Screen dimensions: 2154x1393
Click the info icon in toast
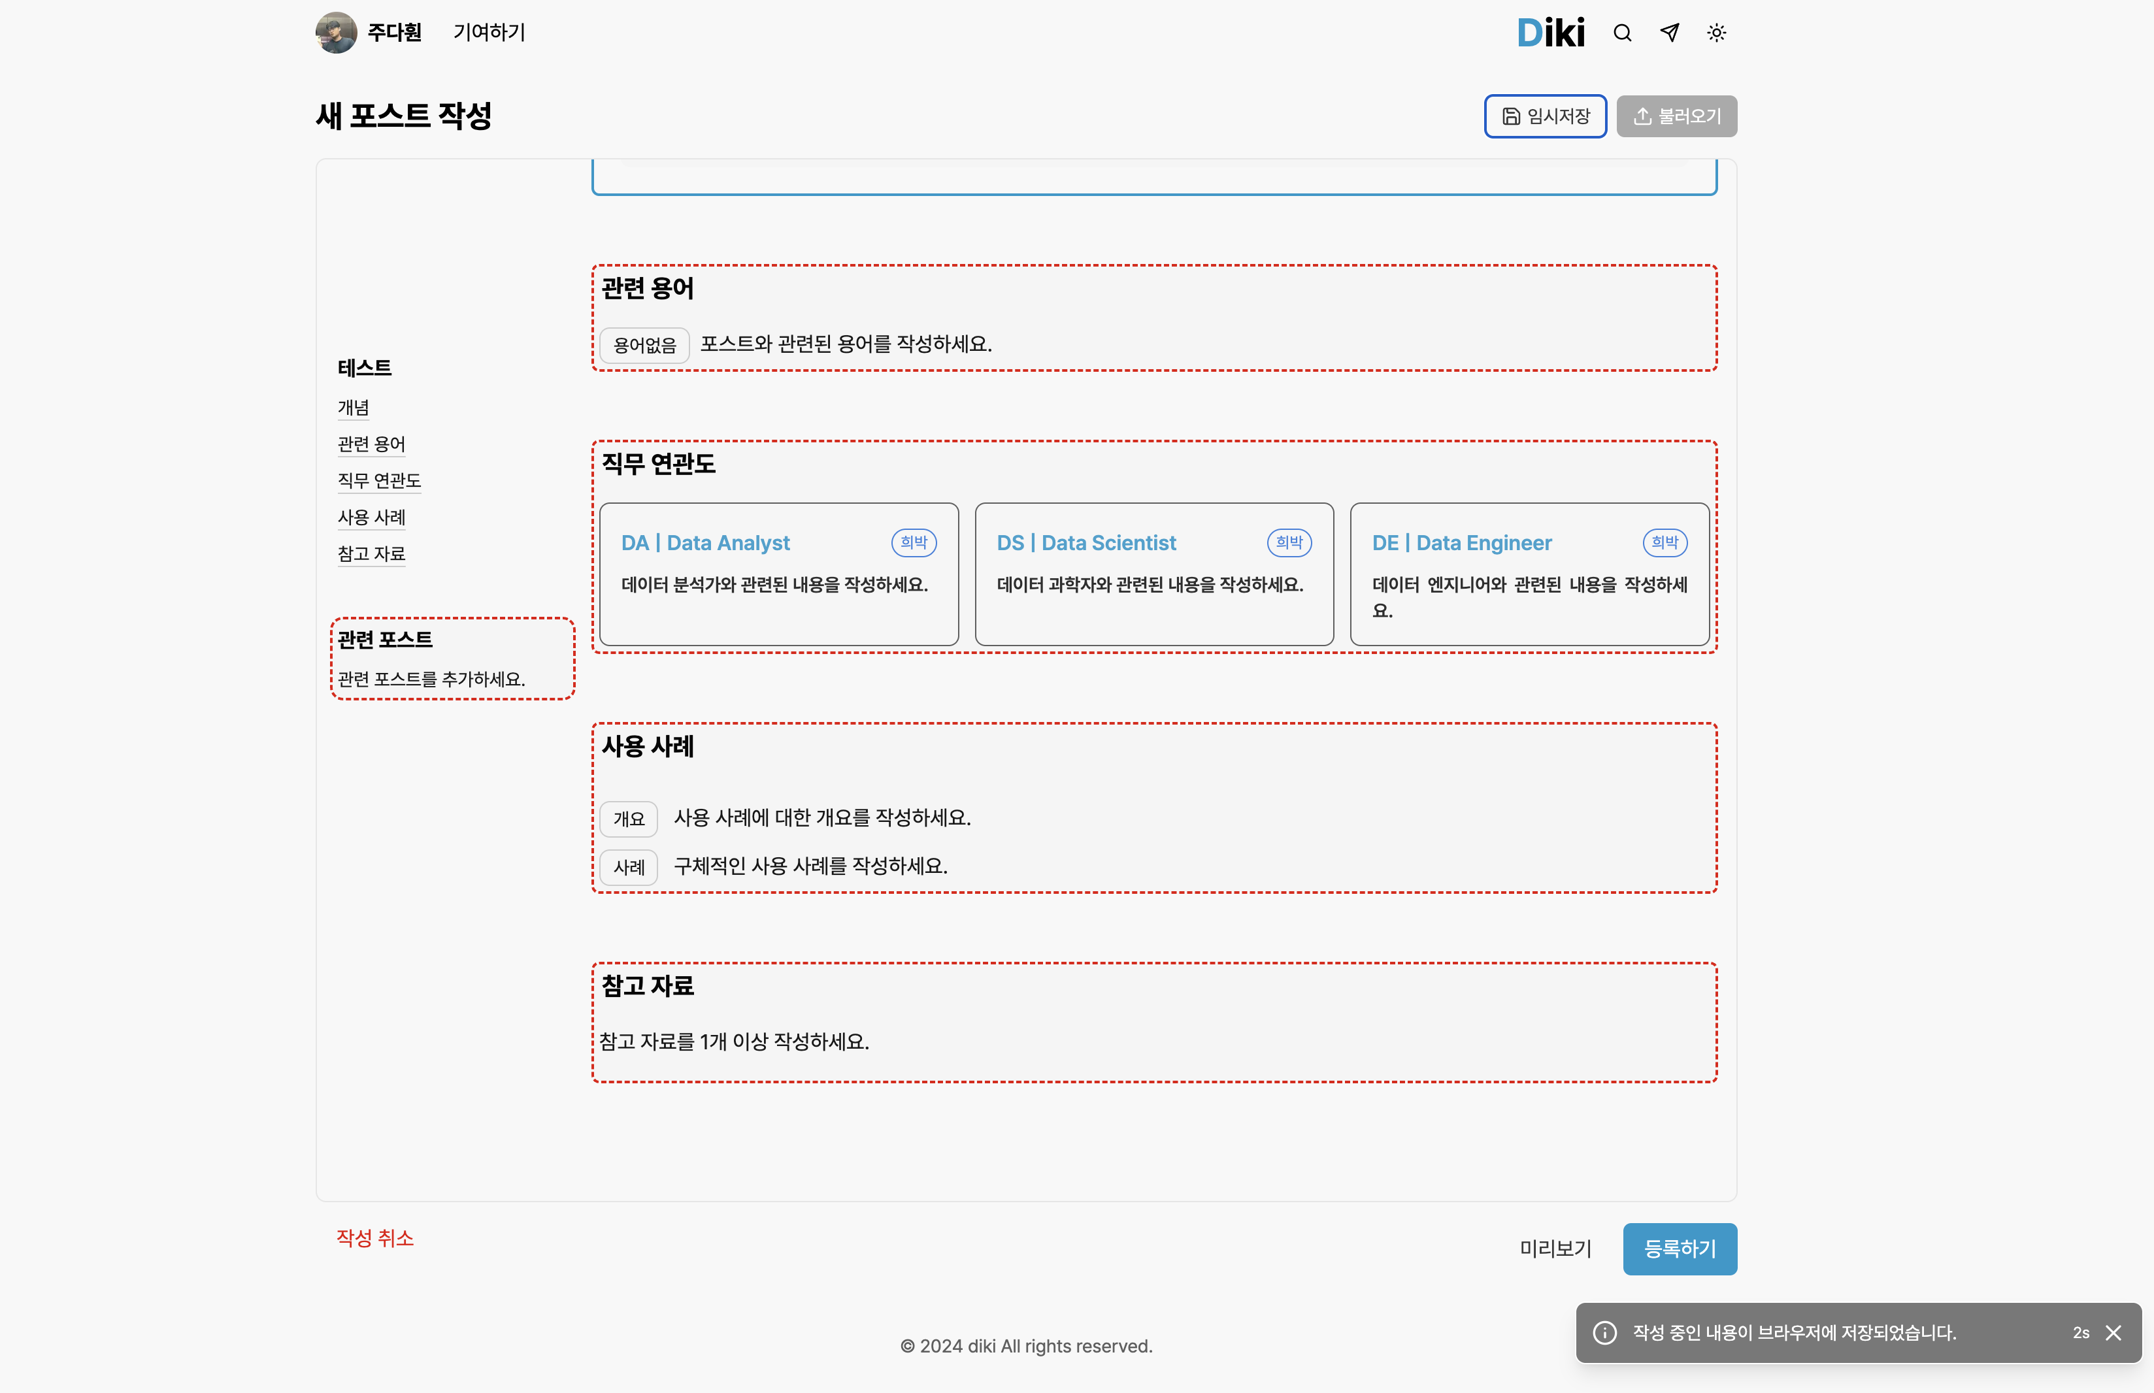coord(1605,1332)
